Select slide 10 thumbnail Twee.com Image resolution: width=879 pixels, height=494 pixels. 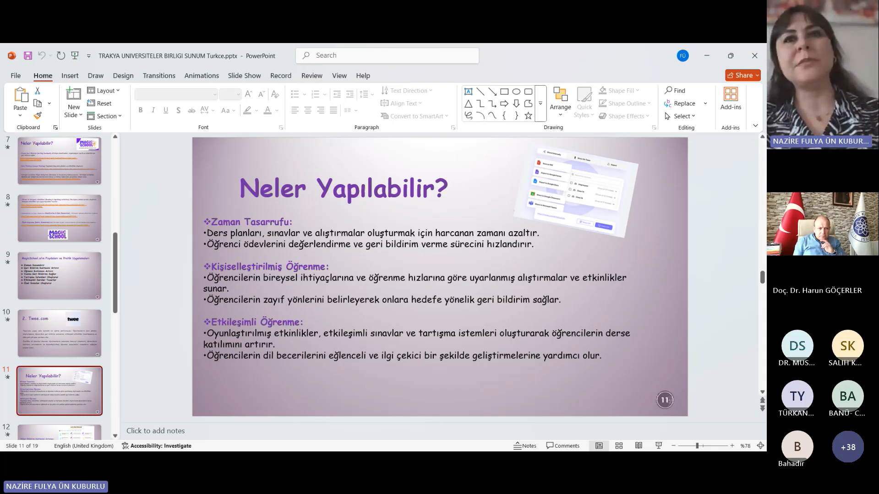click(x=60, y=333)
